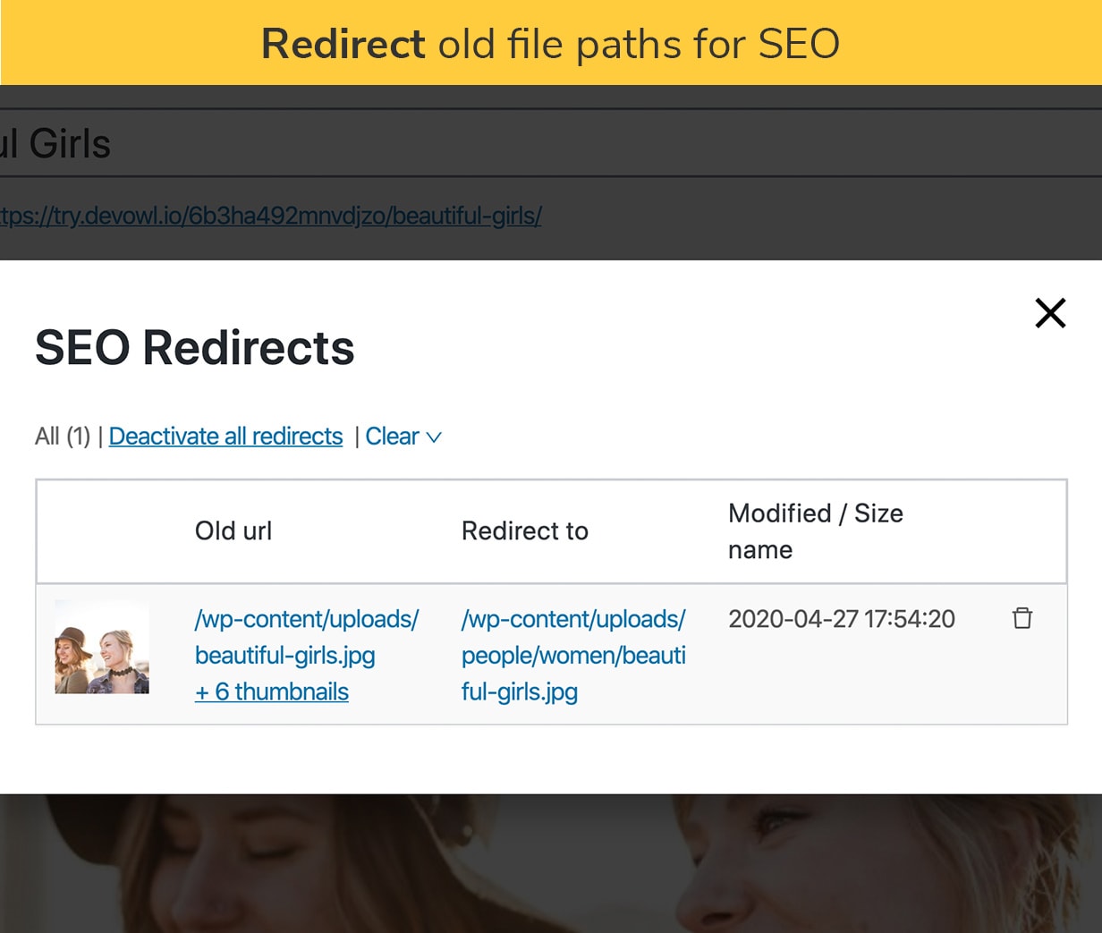This screenshot has height=933, width=1102.
Task: Select the All (1) filter
Action: [x=63, y=436]
